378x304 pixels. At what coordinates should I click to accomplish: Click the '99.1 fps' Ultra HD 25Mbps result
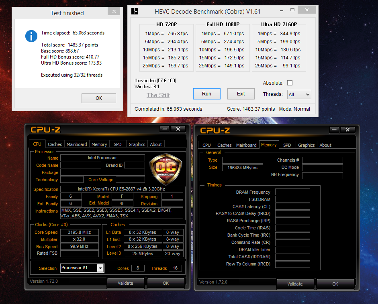292,65
